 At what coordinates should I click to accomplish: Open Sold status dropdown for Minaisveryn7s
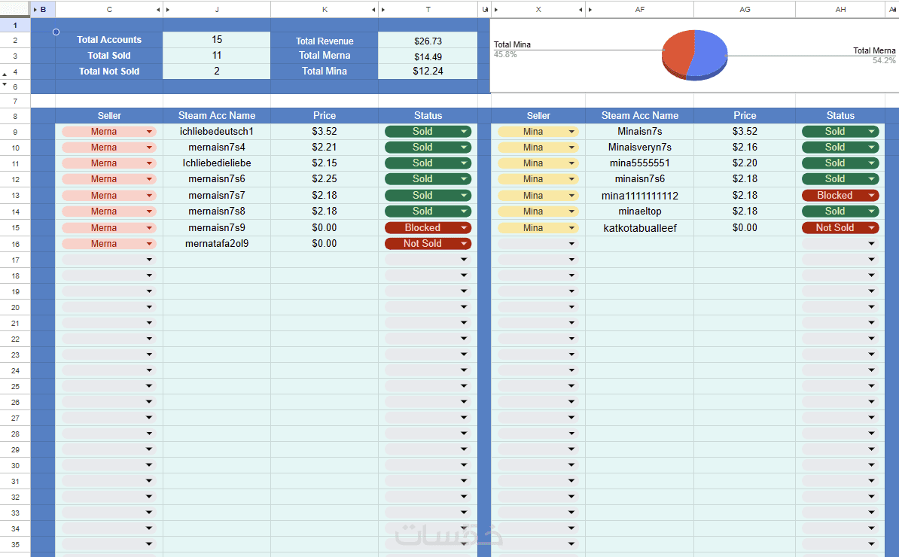(871, 148)
